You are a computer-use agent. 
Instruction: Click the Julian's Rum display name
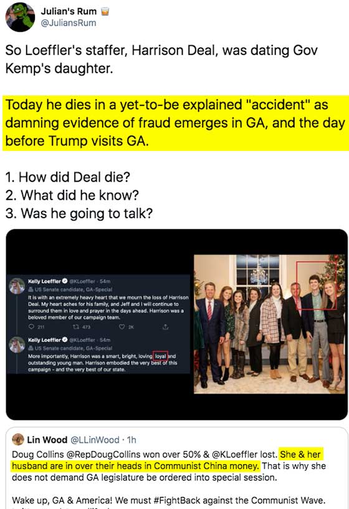(69, 11)
